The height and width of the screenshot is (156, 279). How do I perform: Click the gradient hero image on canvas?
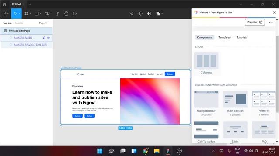(150, 101)
